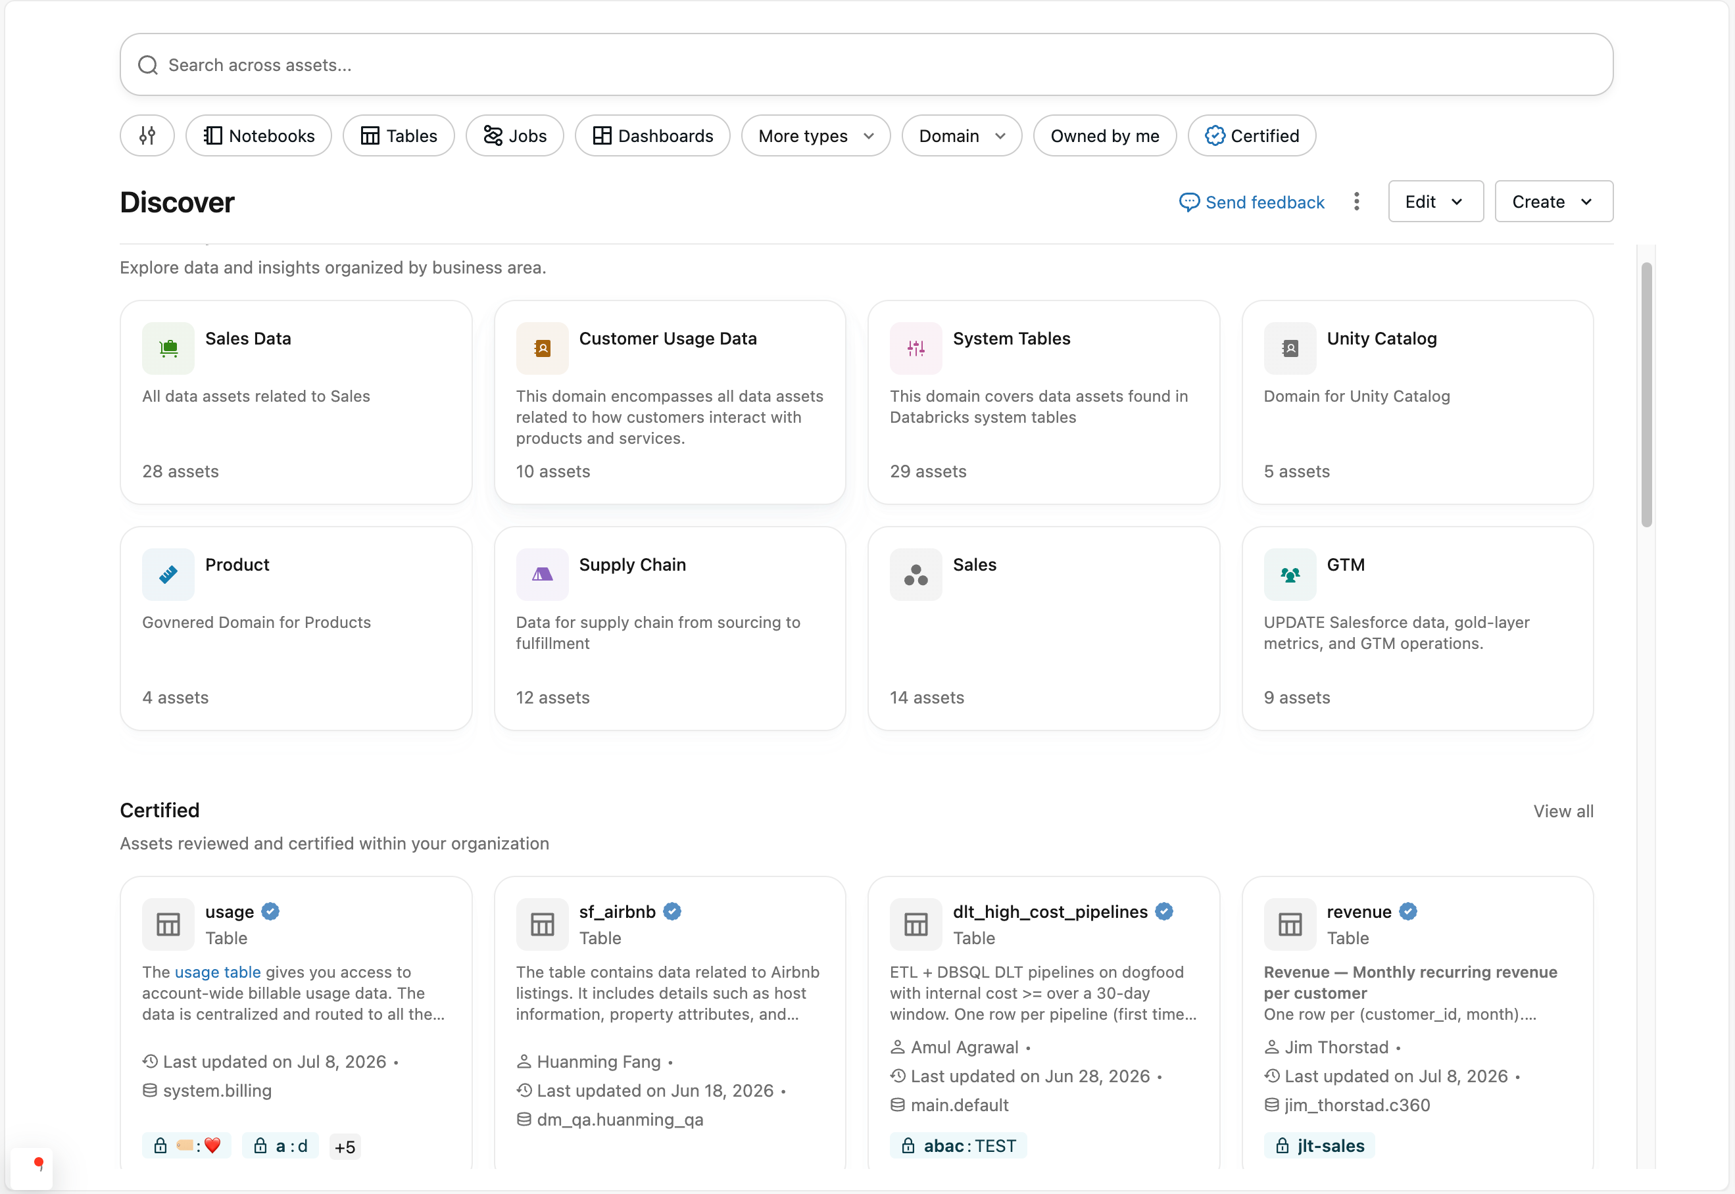Click the sf_airbnb table icon

click(x=543, y=924)
